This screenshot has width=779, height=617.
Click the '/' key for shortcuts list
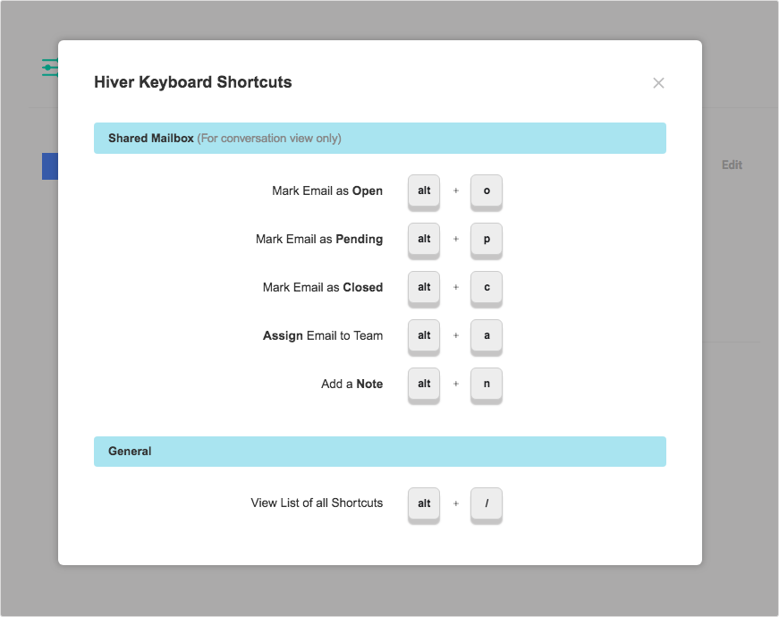pyautogui.click(x=487, y=503)
